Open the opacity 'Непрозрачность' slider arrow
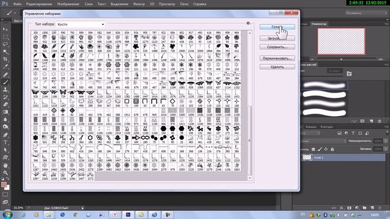The image size is (390, 219). coord(386,141)
